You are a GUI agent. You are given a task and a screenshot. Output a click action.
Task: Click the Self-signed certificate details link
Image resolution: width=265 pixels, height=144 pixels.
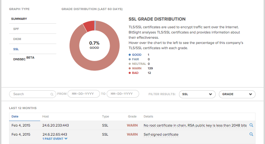[161, 135]
